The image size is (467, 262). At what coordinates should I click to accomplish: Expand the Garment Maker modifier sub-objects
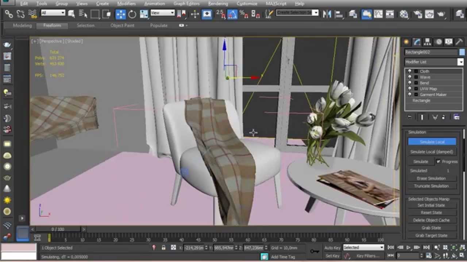click(416, 95)
